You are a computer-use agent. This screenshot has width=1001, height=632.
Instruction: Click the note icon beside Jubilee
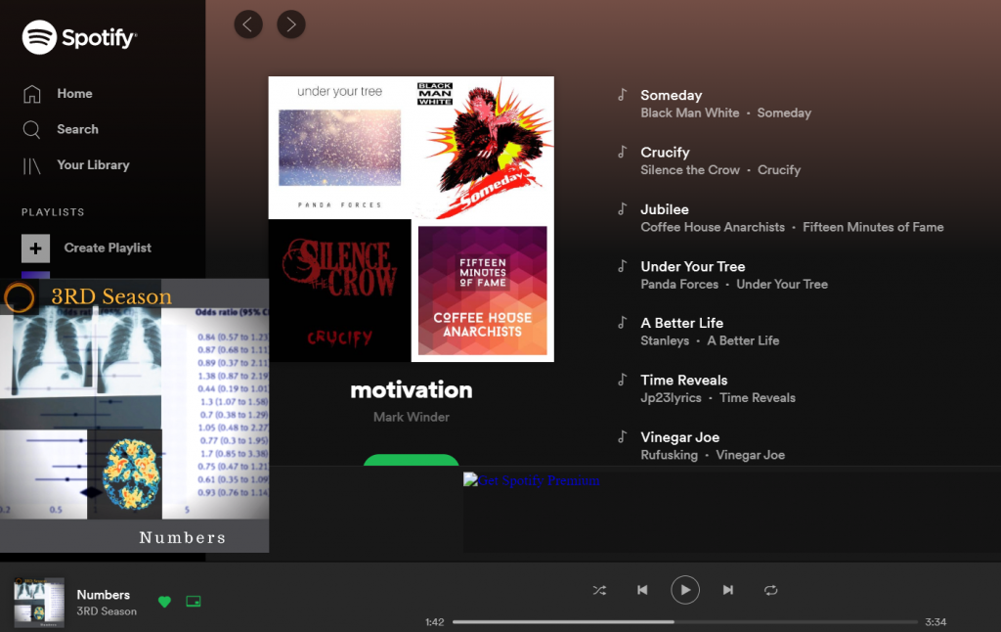click(x=623, y=209)
